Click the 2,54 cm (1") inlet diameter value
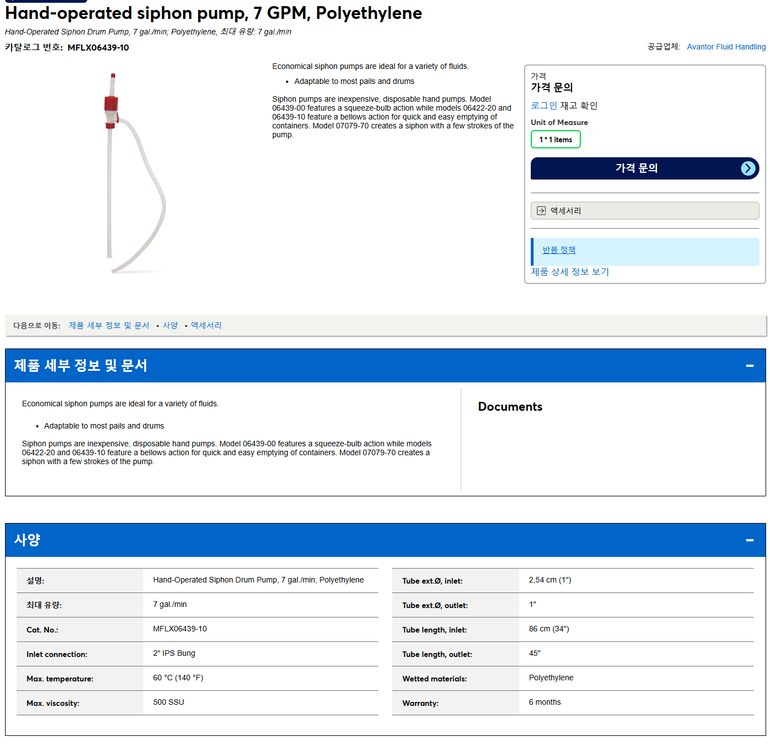Image resolution: width=770 pixels, height=747 pixels. [550, 580]
